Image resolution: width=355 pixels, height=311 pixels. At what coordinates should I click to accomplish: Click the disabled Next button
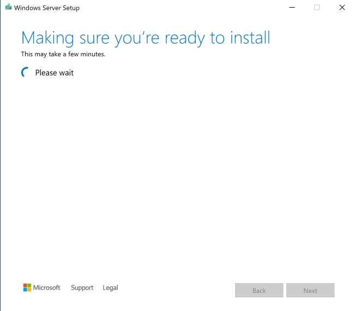pyautogui.click(x=310, y=290)
